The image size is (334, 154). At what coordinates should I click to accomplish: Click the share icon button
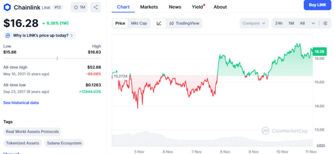coord(96,7)
